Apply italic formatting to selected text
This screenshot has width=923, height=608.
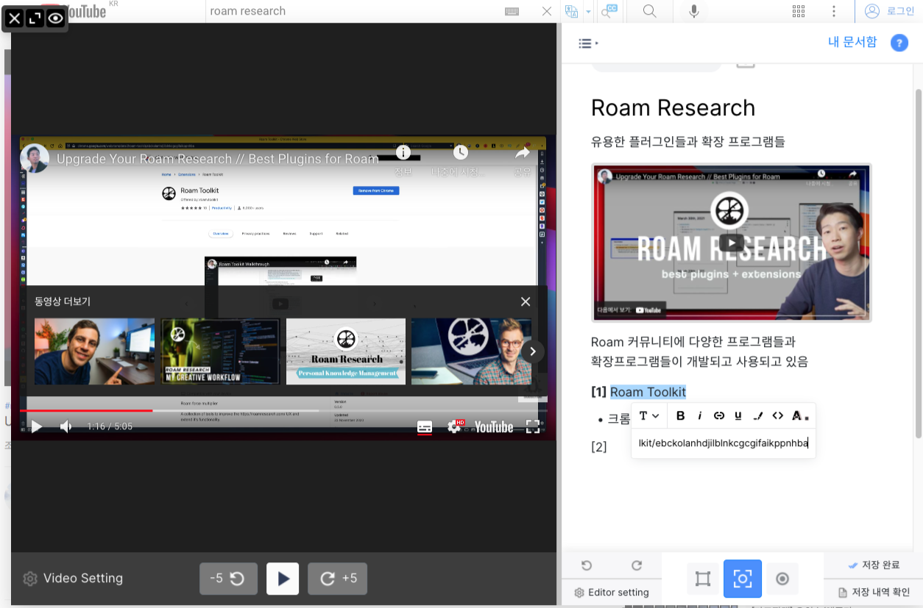(699, 416)
